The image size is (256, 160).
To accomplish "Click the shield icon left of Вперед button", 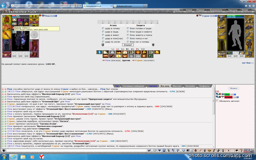I will (x=103, y=45).
